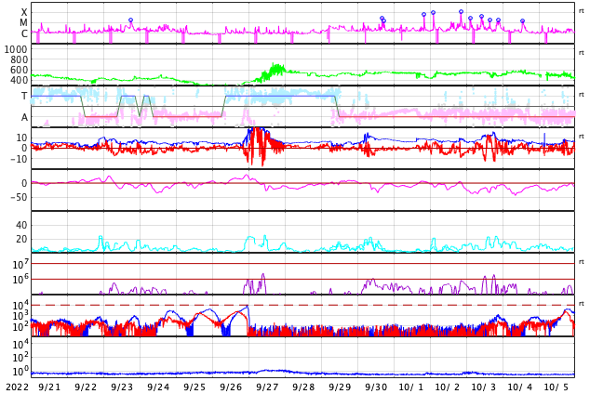590x394 pixels.
Task: Click the M flare class label
Action: (x=23, y=23)
